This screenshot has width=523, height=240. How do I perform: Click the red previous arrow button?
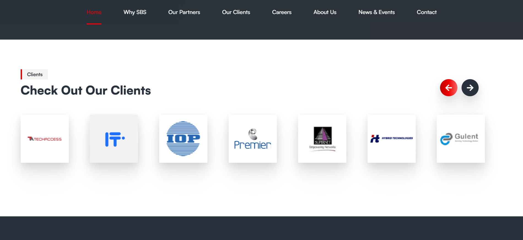click(x=448, y=88)
